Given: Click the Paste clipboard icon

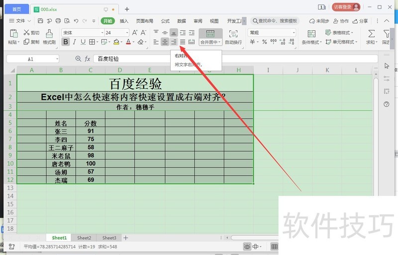Looking at the screenshot, I should coord(13,33).
